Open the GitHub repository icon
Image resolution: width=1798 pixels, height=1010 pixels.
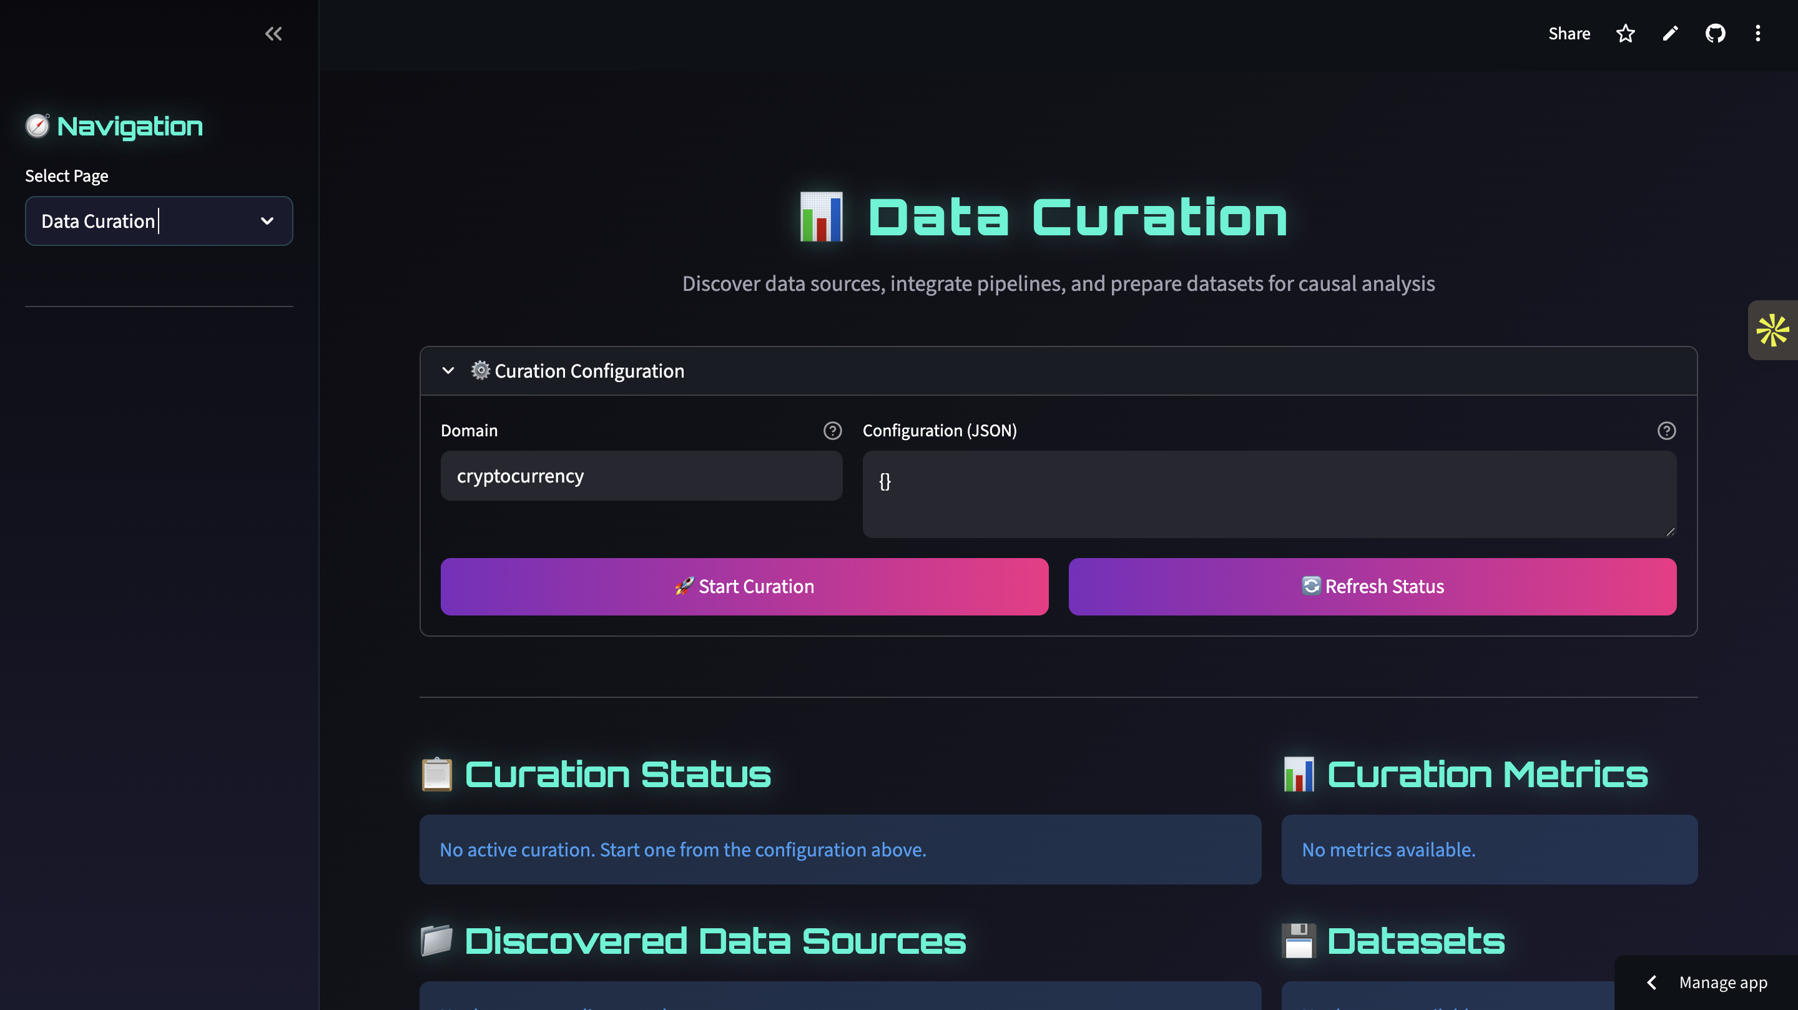pyautogui.click(x=1715, y=34)
